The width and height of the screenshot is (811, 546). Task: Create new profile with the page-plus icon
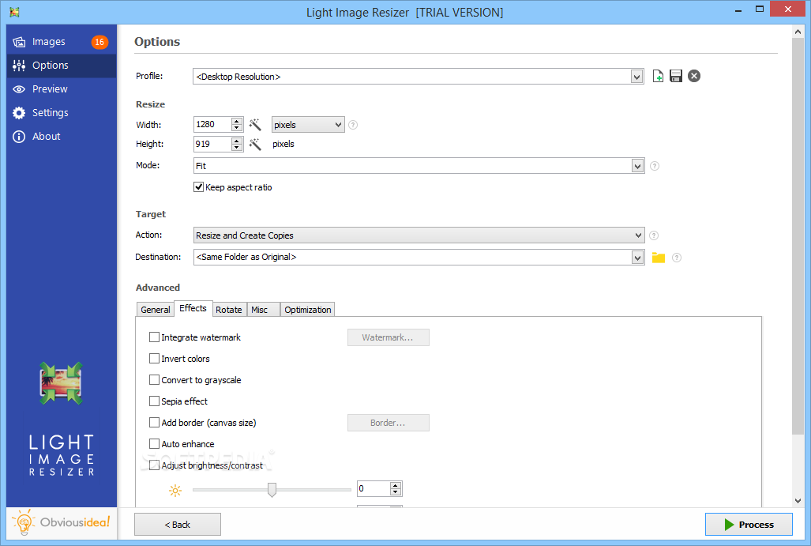pos(658,76)
